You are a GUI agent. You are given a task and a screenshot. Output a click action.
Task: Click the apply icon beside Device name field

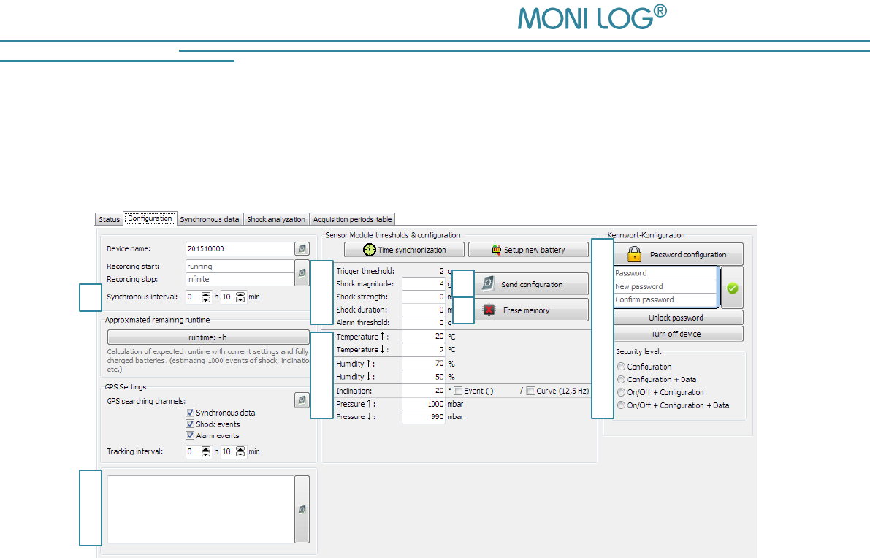point(302,249)
